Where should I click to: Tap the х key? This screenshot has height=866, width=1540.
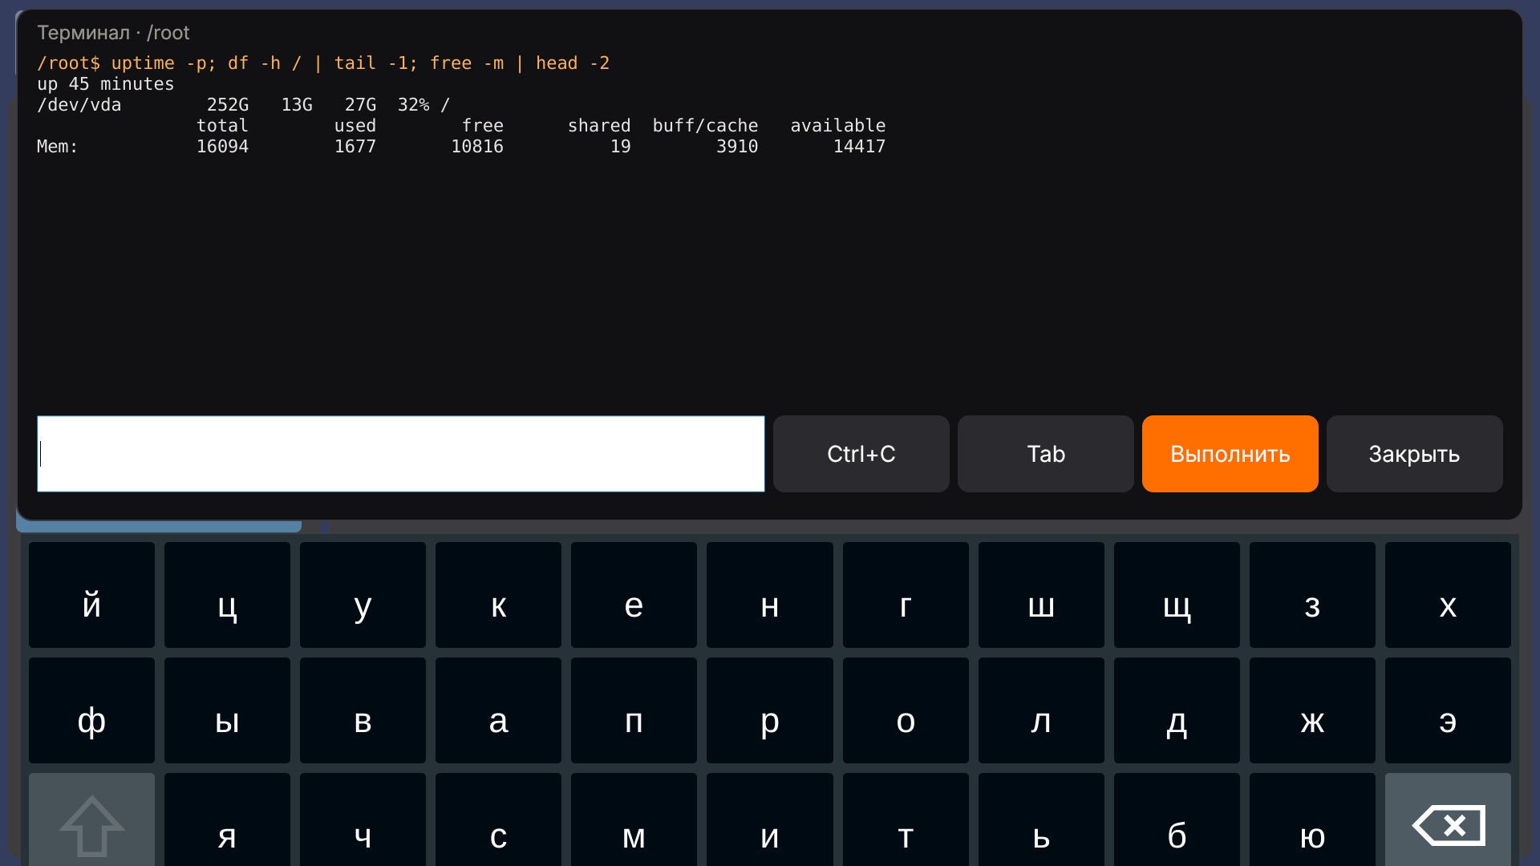click(x=1448, y=595)
